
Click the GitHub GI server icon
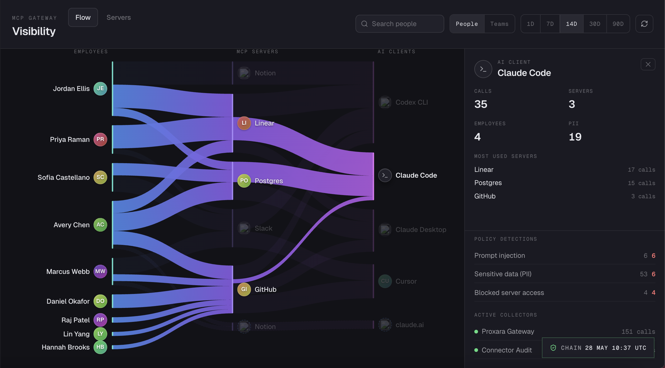[244, 289]
